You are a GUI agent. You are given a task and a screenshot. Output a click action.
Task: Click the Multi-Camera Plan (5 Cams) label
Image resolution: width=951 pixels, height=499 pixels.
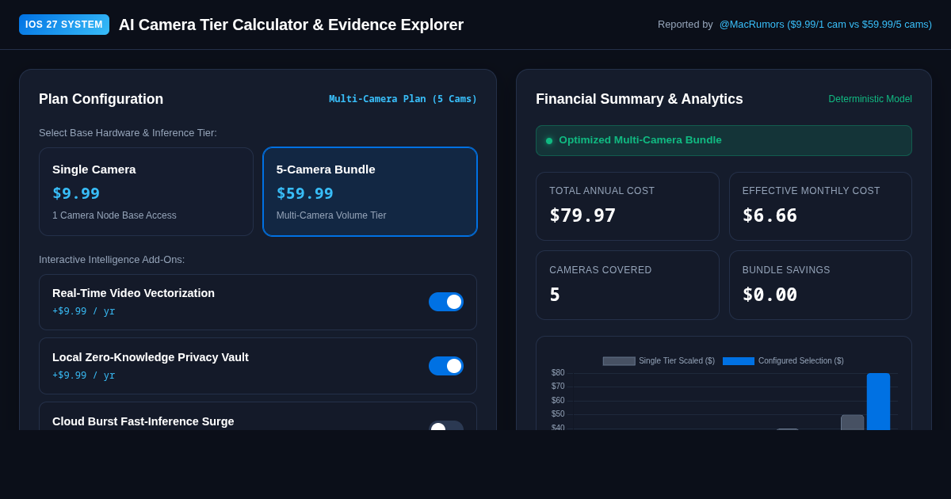[403, 99]
